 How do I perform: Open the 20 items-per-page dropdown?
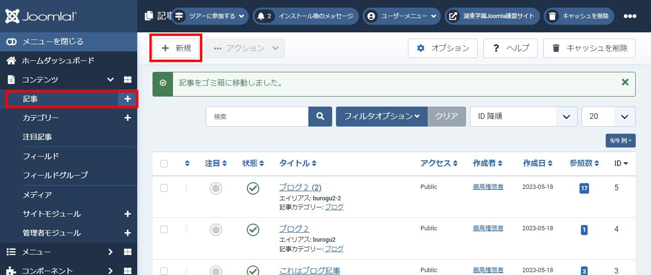tap(608, 117)
